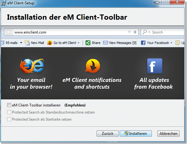Image resolution: width=187 pixels, height=144 pixels.
Task: Click the Share toolbar label
Action: click(x=96, y=43)
